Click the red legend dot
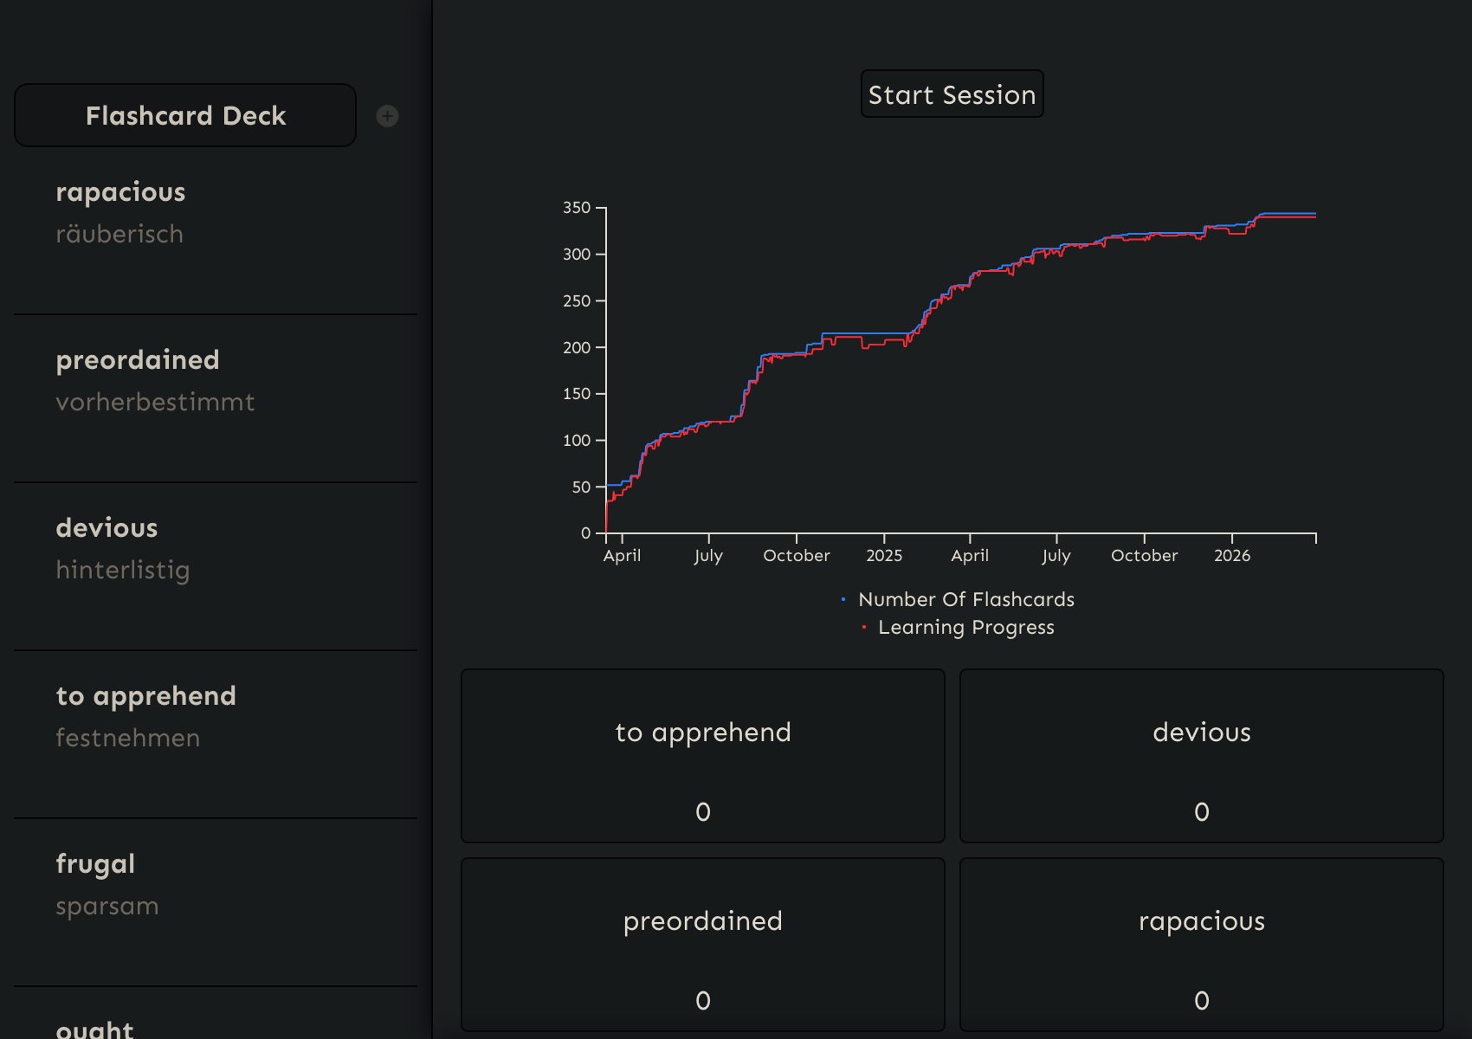The image size is (1472, 1039). (864, 627)
